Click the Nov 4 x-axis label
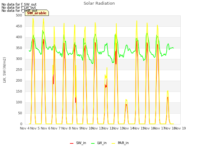199x149 pixels. tap(25, 128)
